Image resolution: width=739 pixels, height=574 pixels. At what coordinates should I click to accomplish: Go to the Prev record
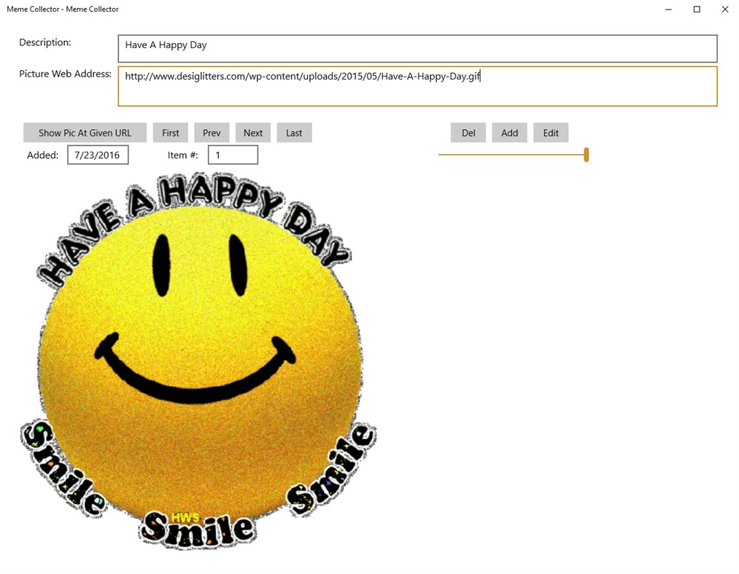click(x=212, y=132)
